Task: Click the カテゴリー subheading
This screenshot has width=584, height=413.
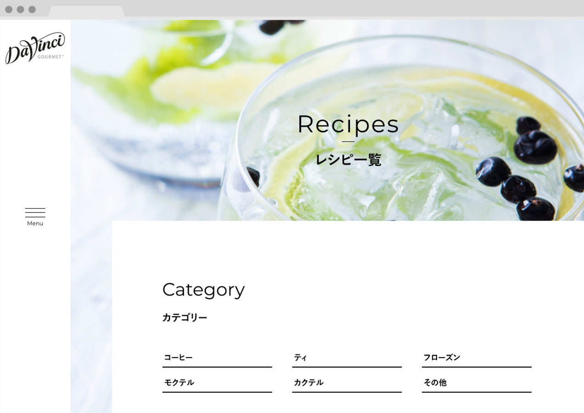Action: 185,318
